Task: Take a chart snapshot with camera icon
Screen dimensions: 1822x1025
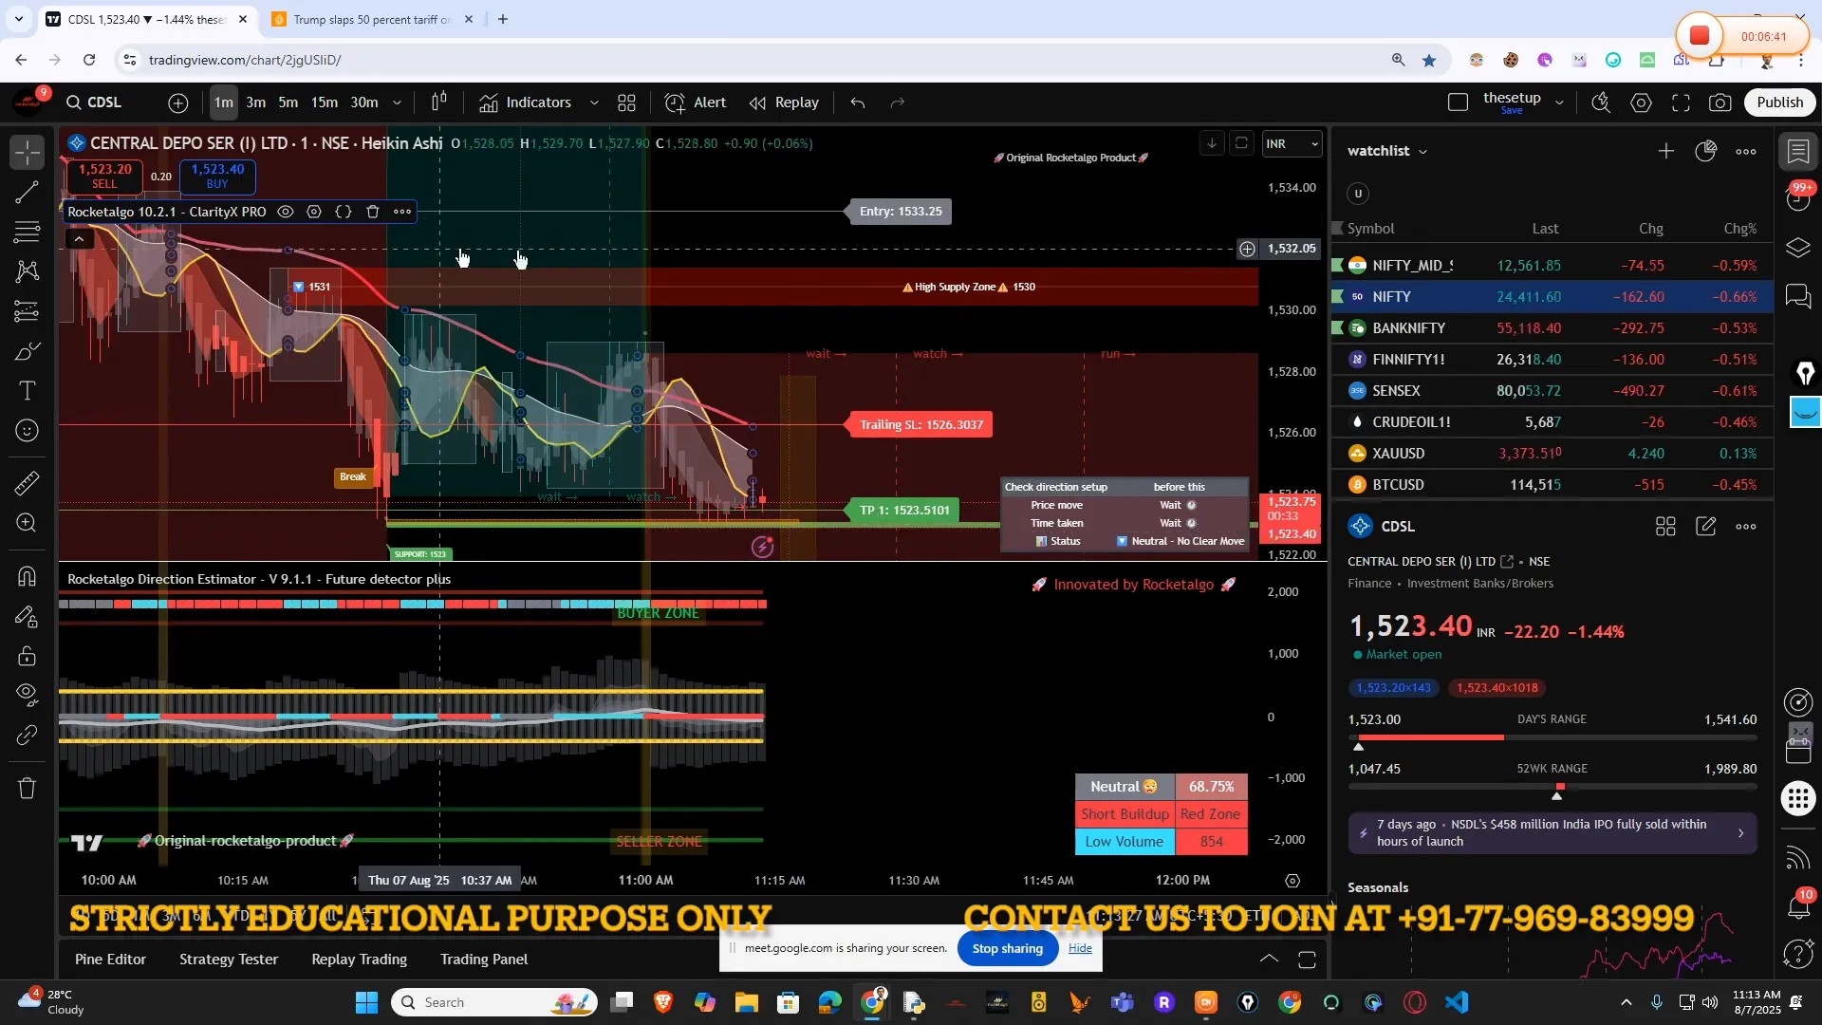Action: click(1720, 102)
